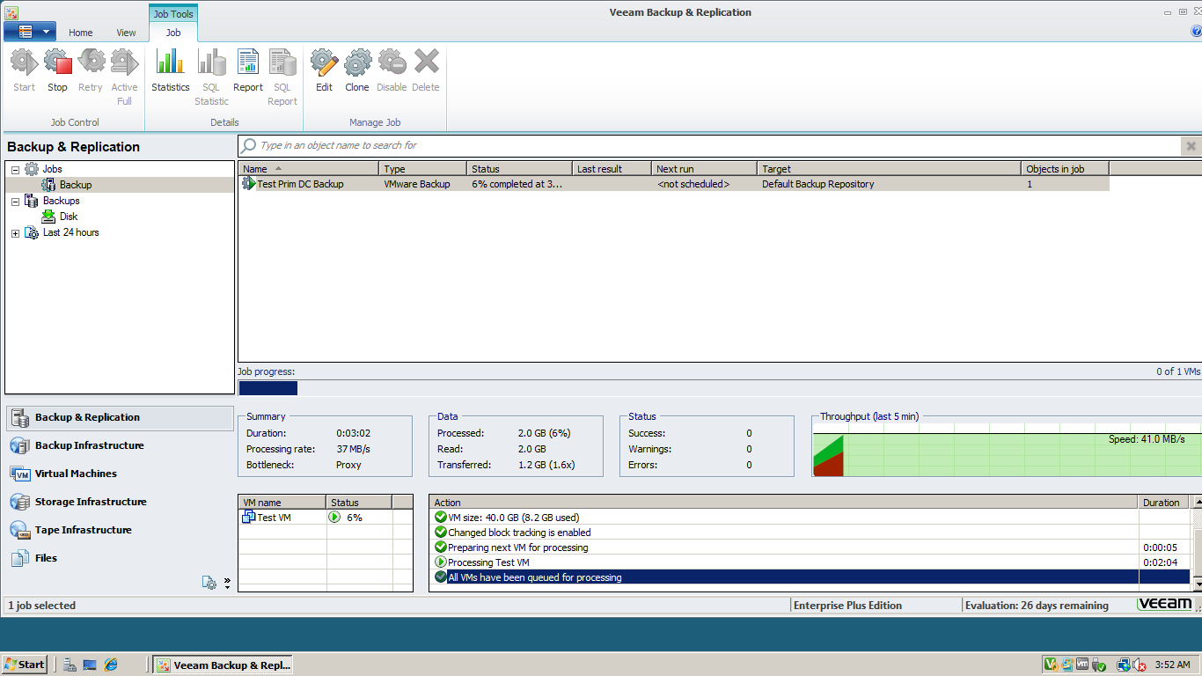Screen dimensions: 1202x676
Task: Click the object name search field
Action: coord(616,145)
